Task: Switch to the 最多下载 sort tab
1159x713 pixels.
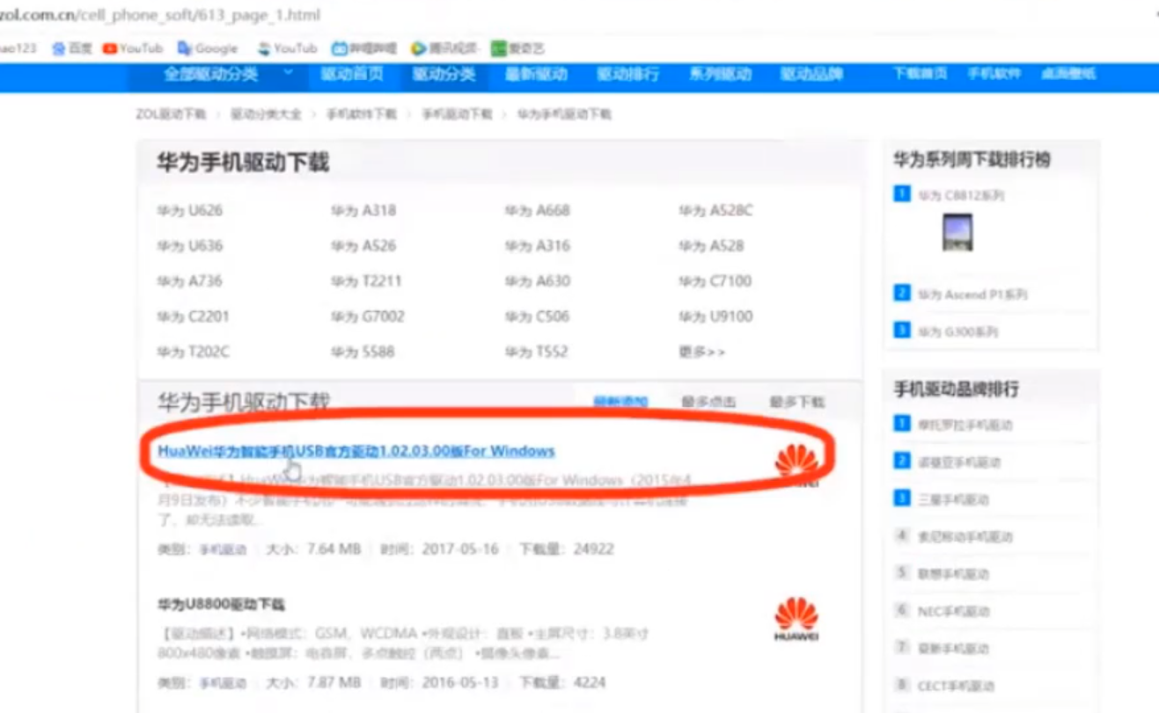Action: tap(796, 402)
